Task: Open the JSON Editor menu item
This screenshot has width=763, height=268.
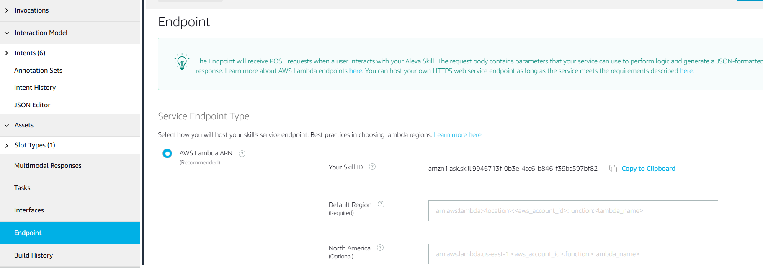Action: (x=32, y=105)
